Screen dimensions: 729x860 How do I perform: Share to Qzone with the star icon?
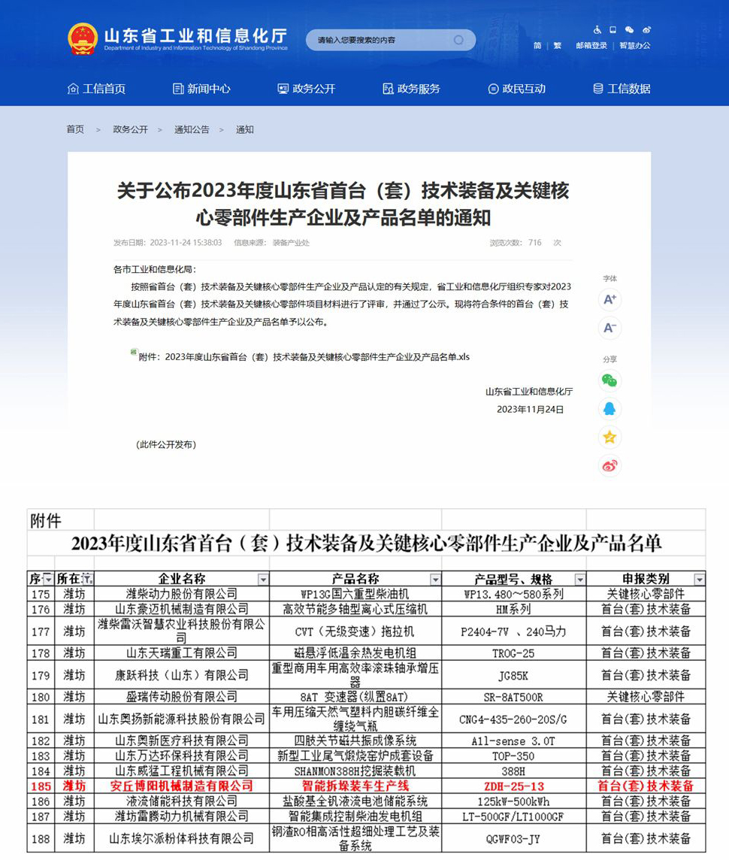click(x=609, y=437)
